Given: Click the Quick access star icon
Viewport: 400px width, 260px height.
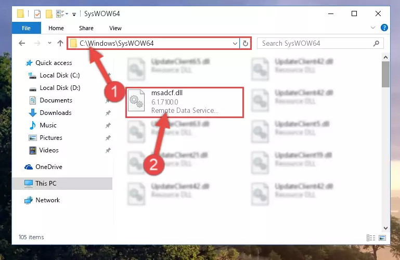Looking at the screenshot, I should point(29,63).
